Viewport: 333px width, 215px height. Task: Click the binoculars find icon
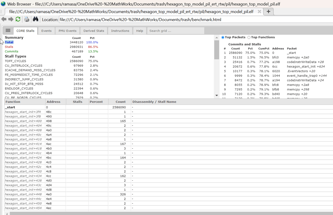[x=35, y=19]
